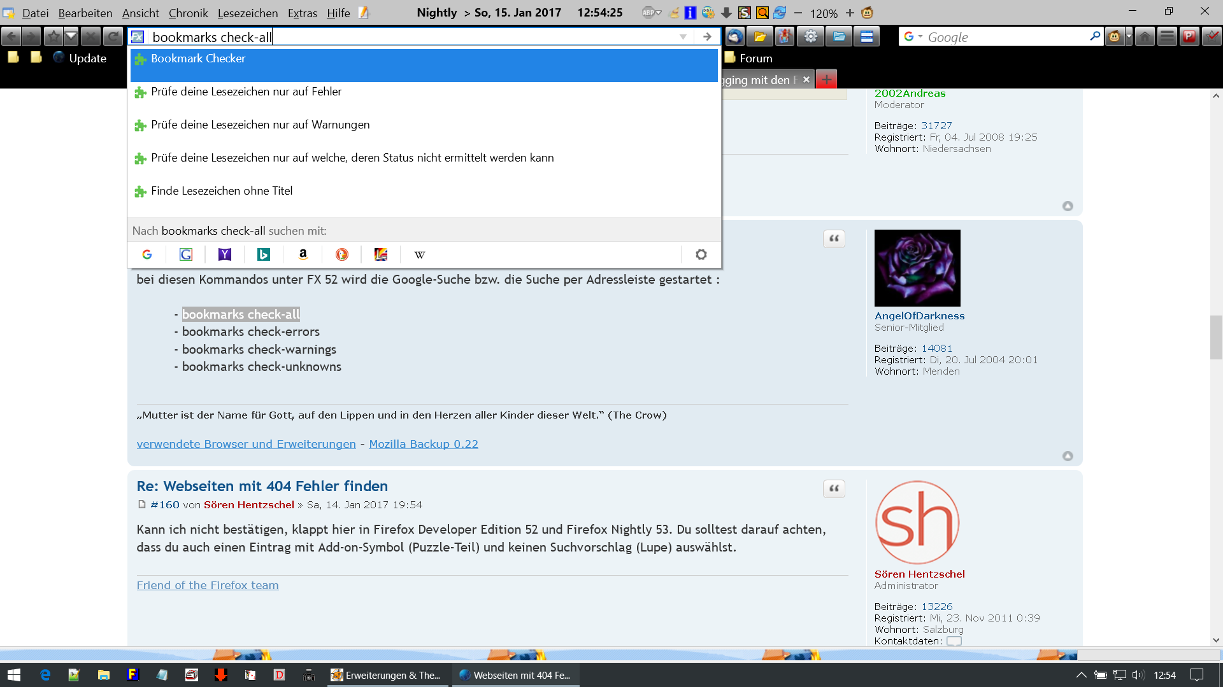Open the bookmark star dropdown arrow
This screenshot has width=1223, height=687.
click(x=71, y=37)
